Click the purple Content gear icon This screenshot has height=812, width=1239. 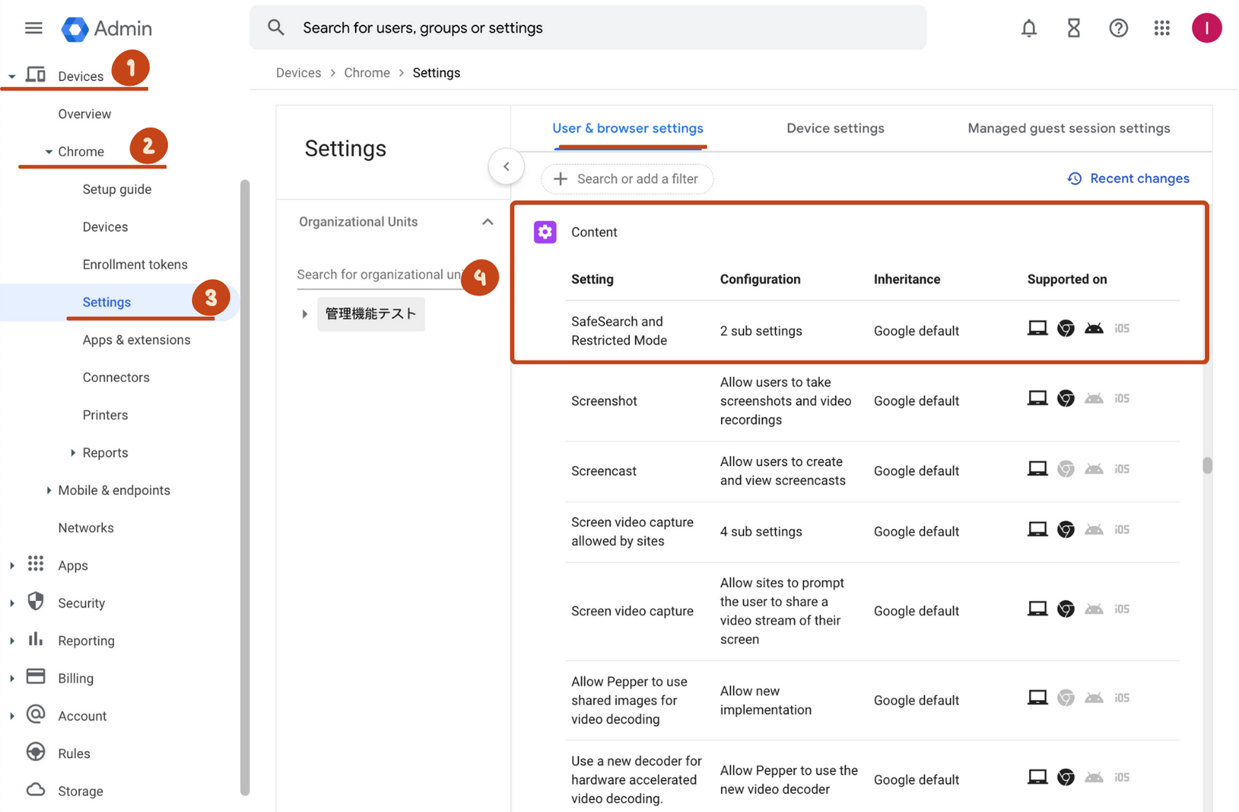545,232
